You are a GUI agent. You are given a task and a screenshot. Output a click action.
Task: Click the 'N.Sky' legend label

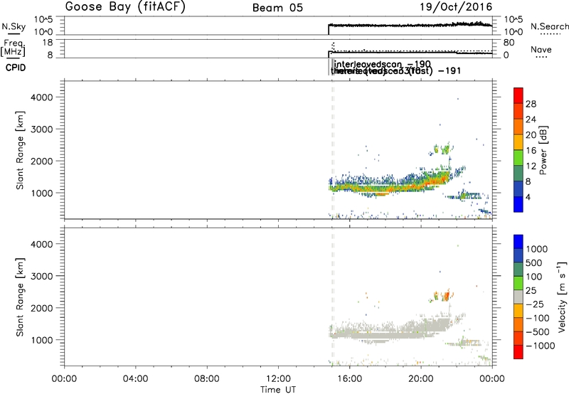tap(14, 26)
